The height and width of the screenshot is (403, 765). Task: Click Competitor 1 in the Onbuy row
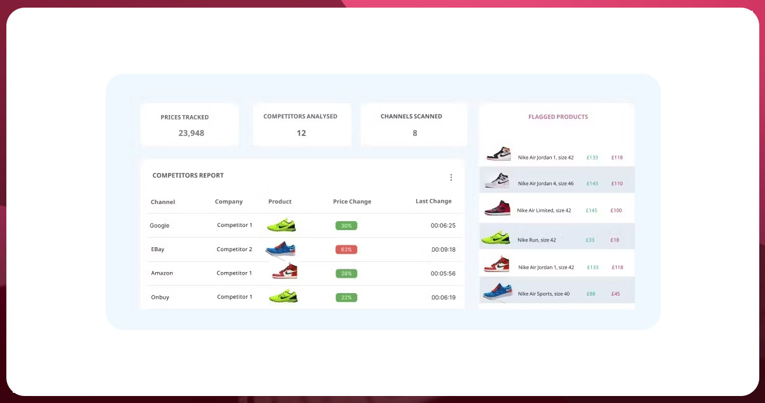tap(234, 297)
